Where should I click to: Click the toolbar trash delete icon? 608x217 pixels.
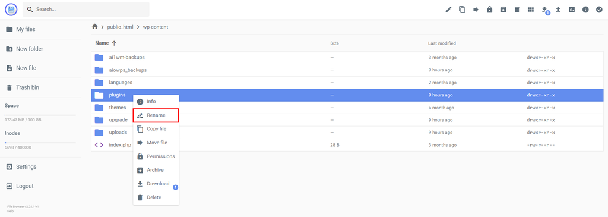pyautogui.click(x=517, y=10)
